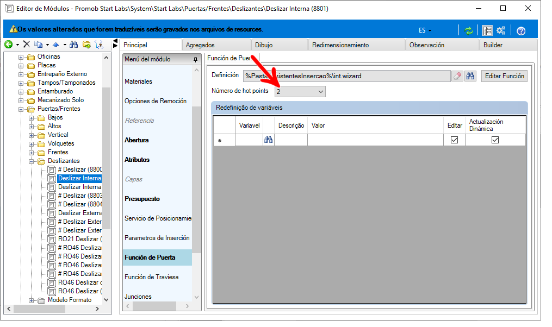
Task: Switch to the Builder tab
Action: pyautogui.click(x=508, y=45)
